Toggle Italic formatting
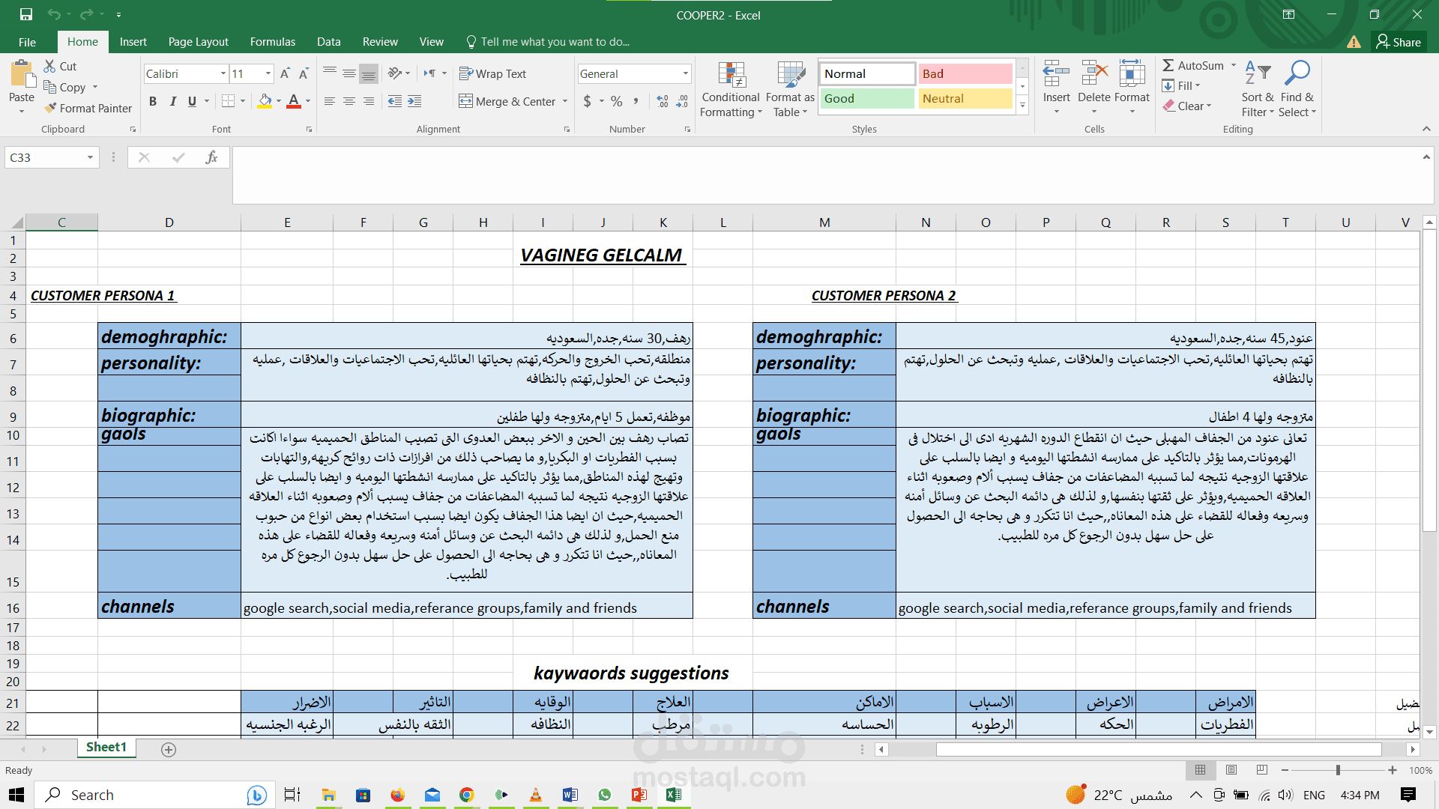 coord(173,101)
